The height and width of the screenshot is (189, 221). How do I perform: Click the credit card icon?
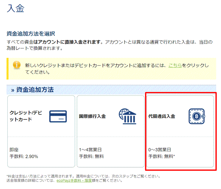58,116
